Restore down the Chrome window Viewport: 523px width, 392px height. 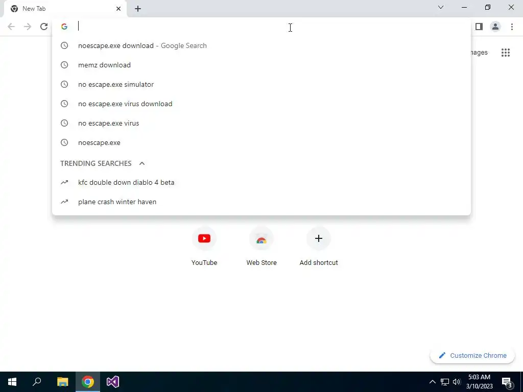pos(488,7)
